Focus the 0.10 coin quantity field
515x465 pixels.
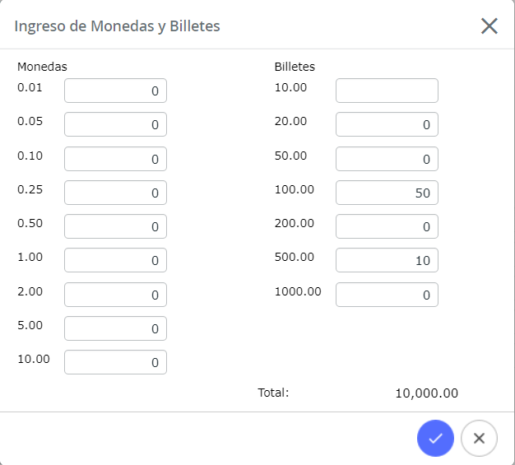[116, 159]
